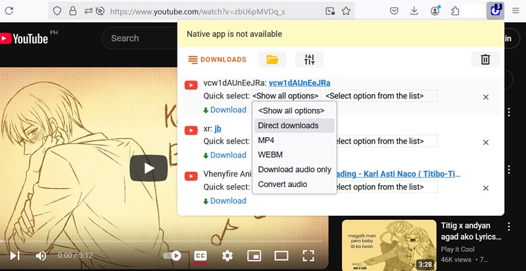The height and width of the screenshot is (271, 526).
Task: Toggle closed captions CC button
Action: coord(201,256)
